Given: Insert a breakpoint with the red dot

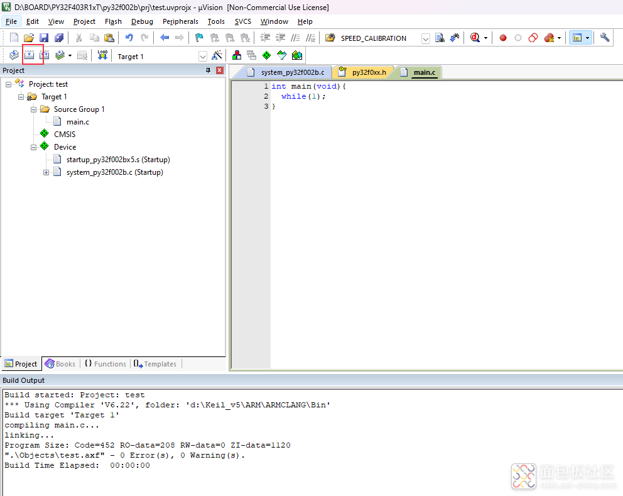Looking at the screenshot, I should pos(503,38).
